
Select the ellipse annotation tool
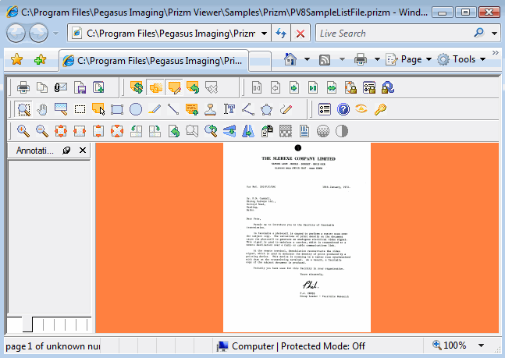(x=136, y=109)
